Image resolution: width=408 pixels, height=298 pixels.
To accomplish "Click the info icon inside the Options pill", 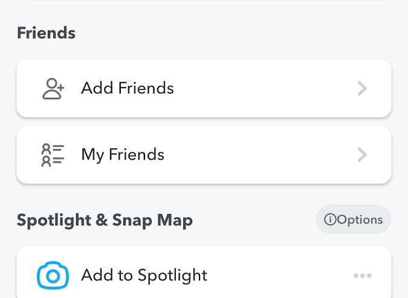I will pos(330,220).
